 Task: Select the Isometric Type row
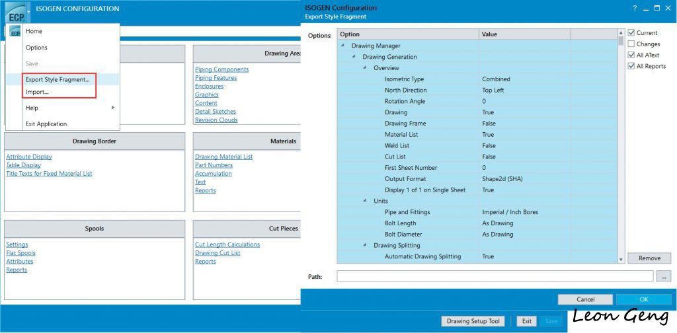click(477, 79)
